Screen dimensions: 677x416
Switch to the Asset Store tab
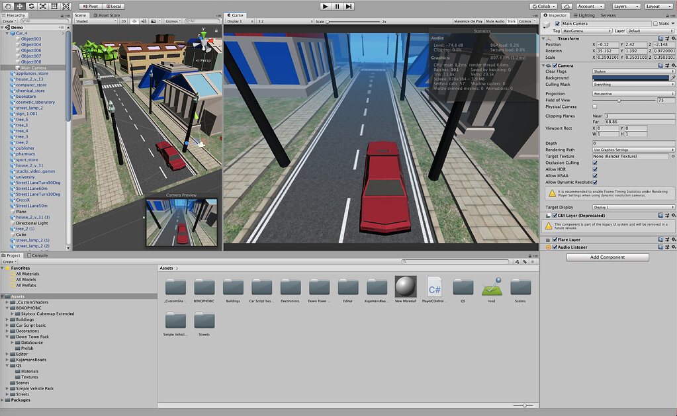106,15
